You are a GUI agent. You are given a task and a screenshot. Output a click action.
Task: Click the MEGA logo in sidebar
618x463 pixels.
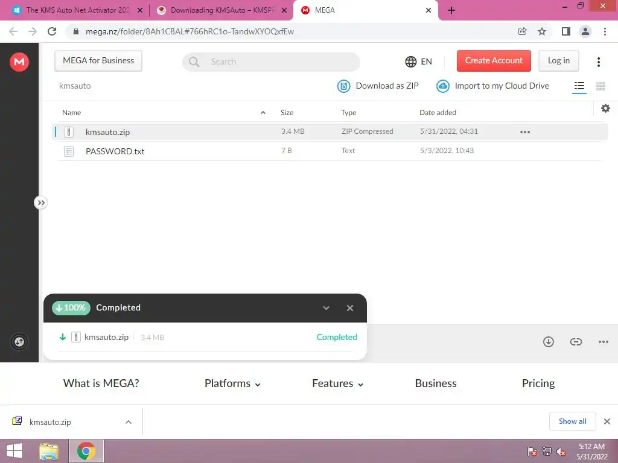19,62
